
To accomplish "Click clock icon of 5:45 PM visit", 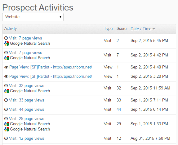I will (6, 38).
